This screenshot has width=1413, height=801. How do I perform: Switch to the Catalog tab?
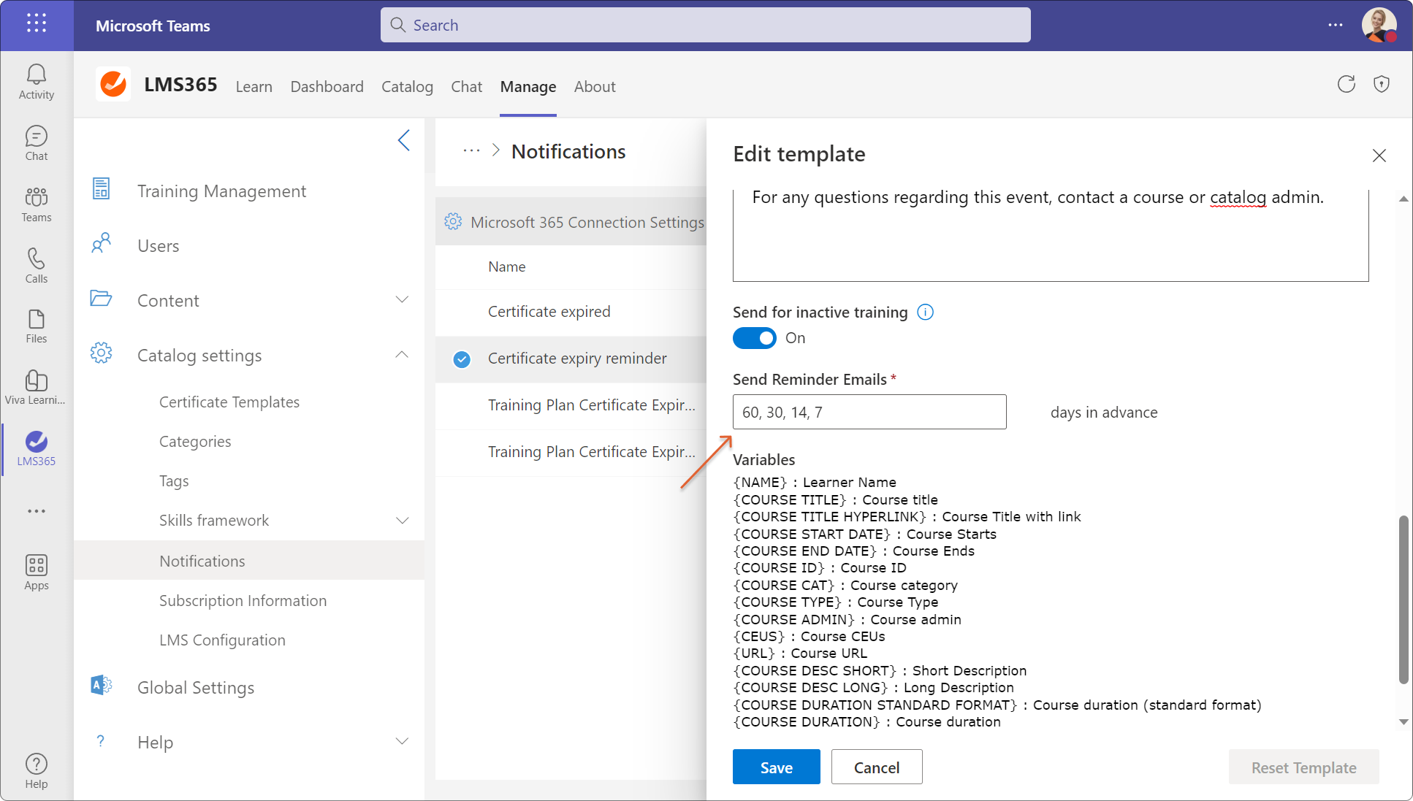(x=408, y=87)
